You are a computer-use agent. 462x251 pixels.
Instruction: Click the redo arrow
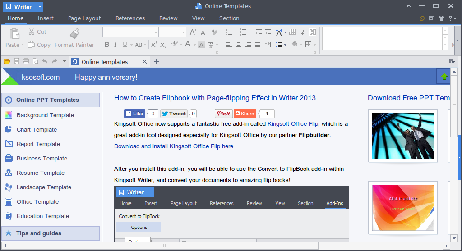(x=55, y=61)
